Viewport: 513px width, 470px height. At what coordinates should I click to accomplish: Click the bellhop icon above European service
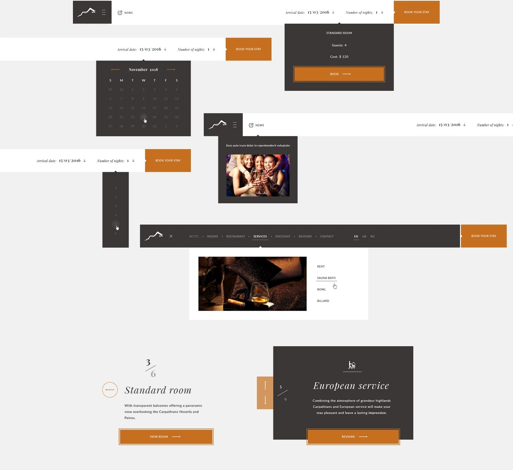352,365
